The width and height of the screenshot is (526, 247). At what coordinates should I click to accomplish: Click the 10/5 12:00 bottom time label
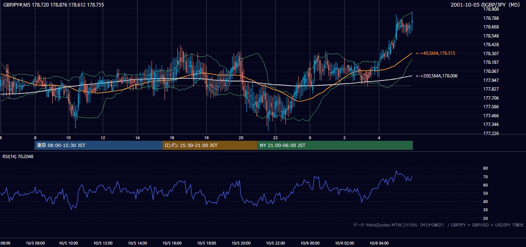pyautogui.click(x=103, y=243)
